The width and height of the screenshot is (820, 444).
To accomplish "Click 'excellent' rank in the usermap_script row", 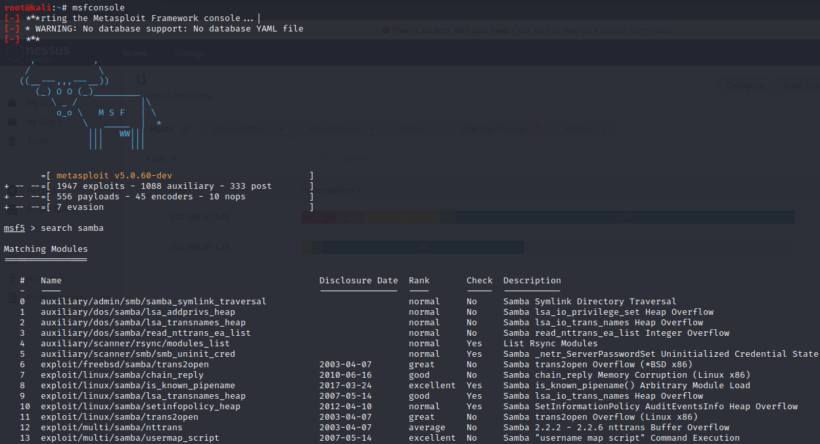I will pos(432,438).
